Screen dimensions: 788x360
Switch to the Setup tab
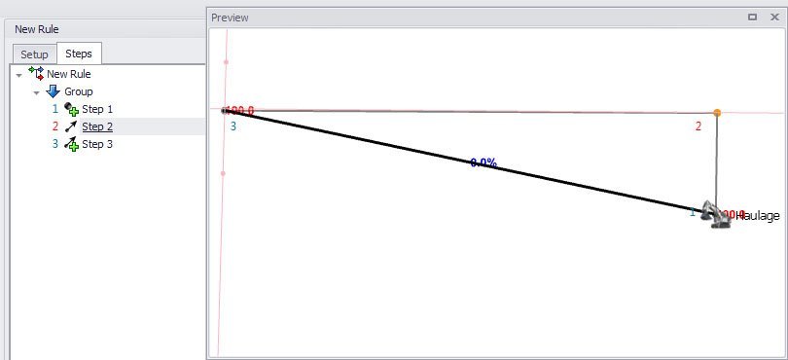coord(34,54)
